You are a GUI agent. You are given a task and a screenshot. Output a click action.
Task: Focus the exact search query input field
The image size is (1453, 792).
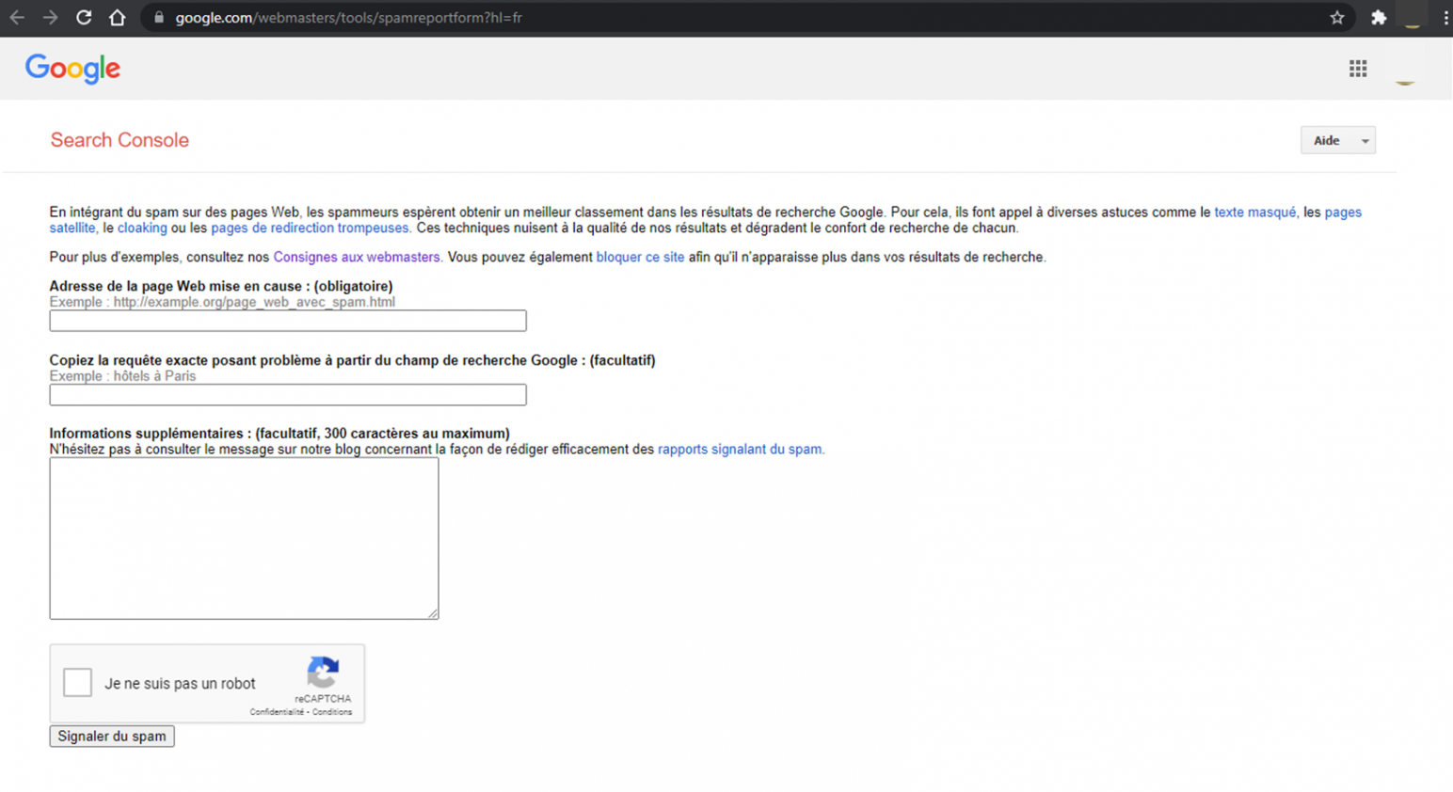tap(288, 395)
